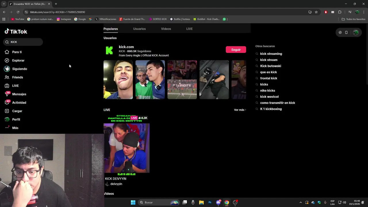The height and width of the screenshot is (207, 368).
Task: Search suggestion kick streaming
Action: (271, 54)
